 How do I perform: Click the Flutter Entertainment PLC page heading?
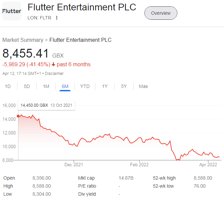(82, 7)
